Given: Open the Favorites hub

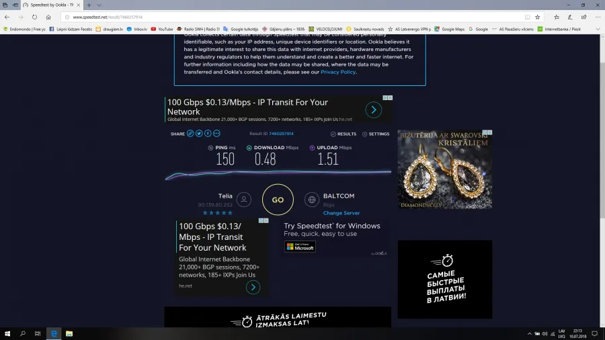Looking at the screenshot, I should tap(557, 17).
